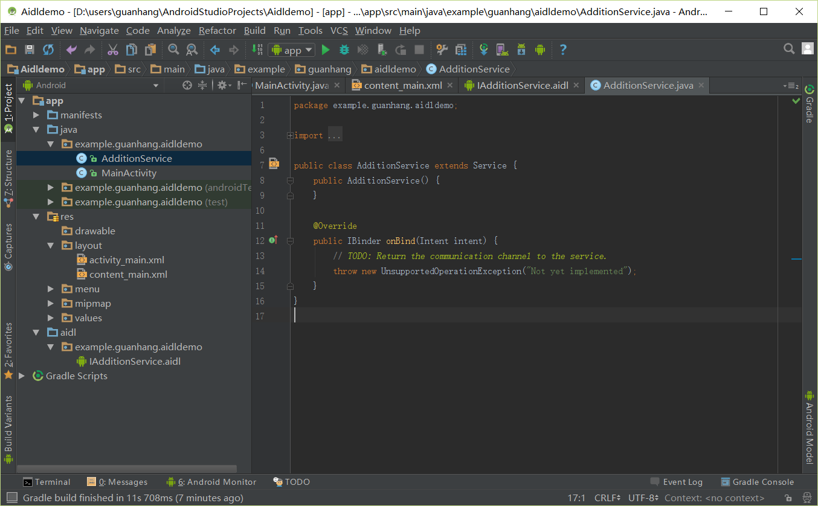
Task: Click the Make Project build icon
Action: (257, 50)
